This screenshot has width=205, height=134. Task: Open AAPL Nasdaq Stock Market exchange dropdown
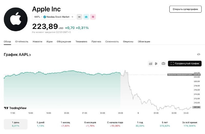[x=54, y=17]
